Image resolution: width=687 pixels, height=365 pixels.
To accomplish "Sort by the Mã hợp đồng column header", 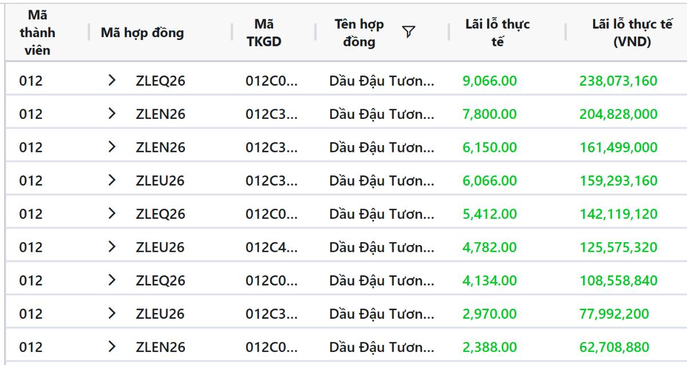I will tap(143, 33).
